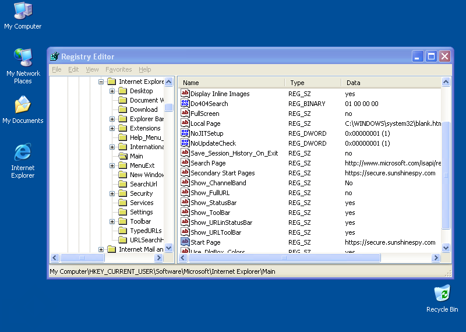Select the New Windows key in tree
Image resolution: width=466 pixels, height=332 pixels.
tap(147, 175)
